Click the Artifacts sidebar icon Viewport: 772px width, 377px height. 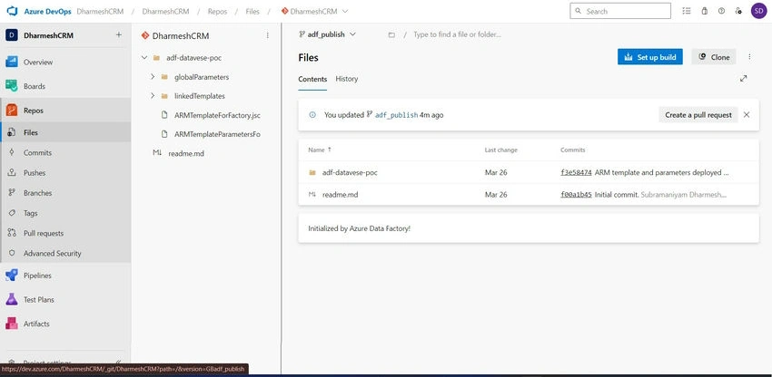[x=12, y=324]
